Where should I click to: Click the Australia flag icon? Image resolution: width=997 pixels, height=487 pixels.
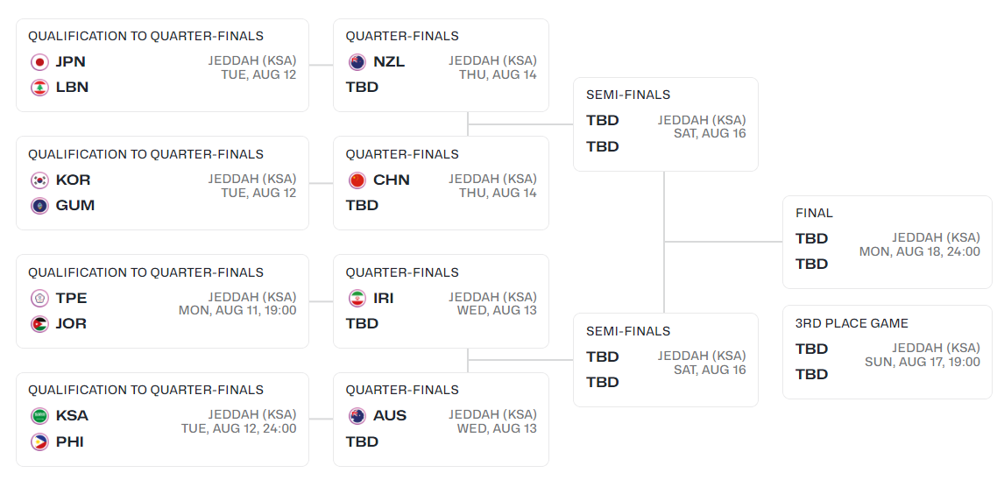point(357,416)
